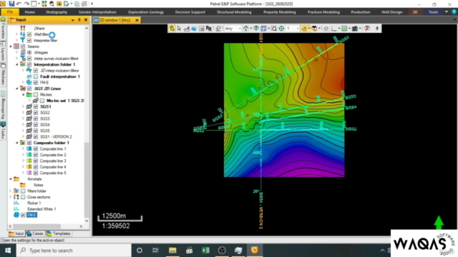
Task: Open the Windows Start menu
Action: 8,251
